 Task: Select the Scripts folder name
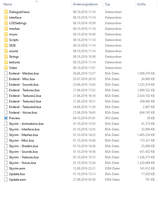(14, 40)
